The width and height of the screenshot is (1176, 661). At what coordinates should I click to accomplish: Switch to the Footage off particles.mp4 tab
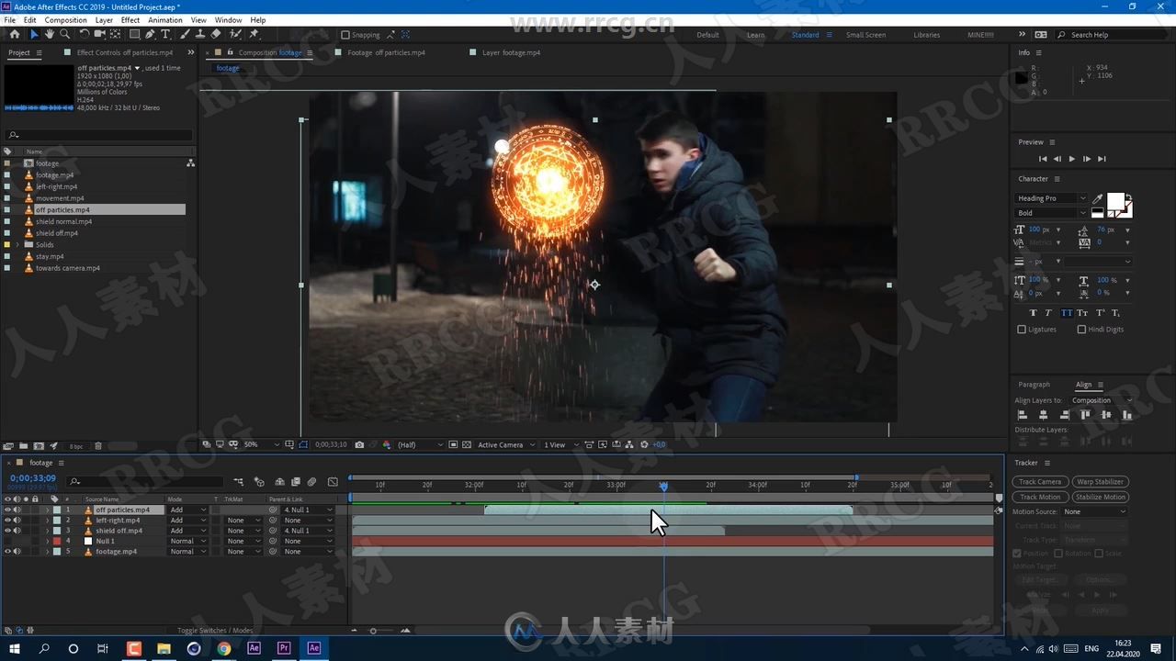386,53
